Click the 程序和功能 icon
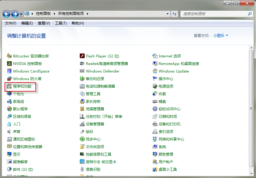This screenshot has height=178, width=256. 9,86
